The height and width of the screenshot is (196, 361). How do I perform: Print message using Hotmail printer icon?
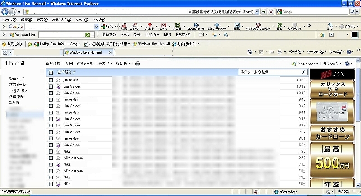tap(138, 64)
